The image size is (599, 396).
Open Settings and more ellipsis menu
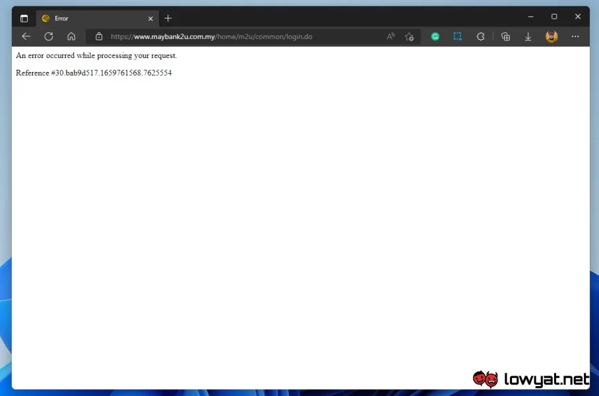(x=575, y=37)
